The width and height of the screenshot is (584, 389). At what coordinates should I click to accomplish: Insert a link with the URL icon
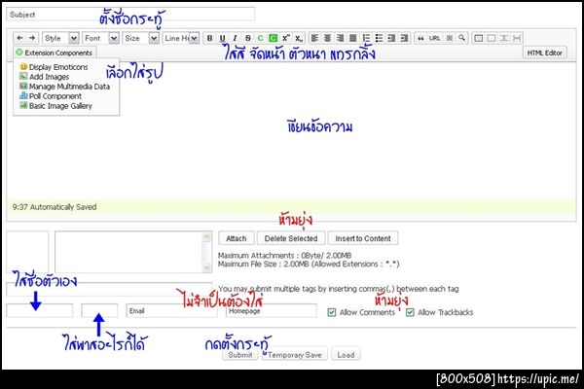click(434, 38)
